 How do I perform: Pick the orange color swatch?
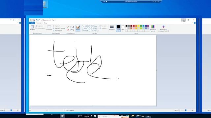point(136,26)
